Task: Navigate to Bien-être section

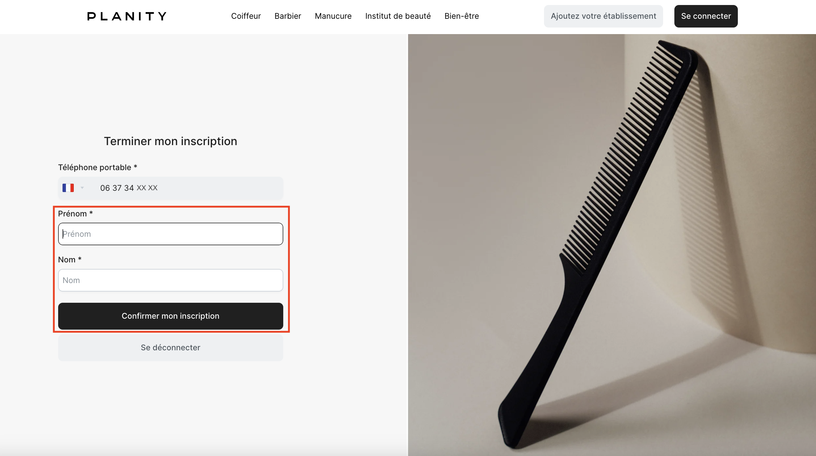Action: 461,16
